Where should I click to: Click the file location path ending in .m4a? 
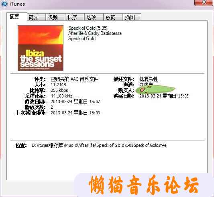[99, 145]
